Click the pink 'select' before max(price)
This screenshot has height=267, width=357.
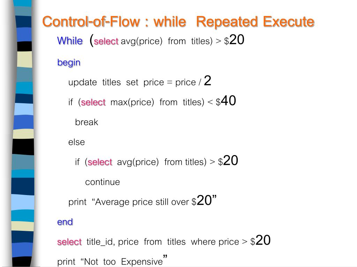click(93, 102)
